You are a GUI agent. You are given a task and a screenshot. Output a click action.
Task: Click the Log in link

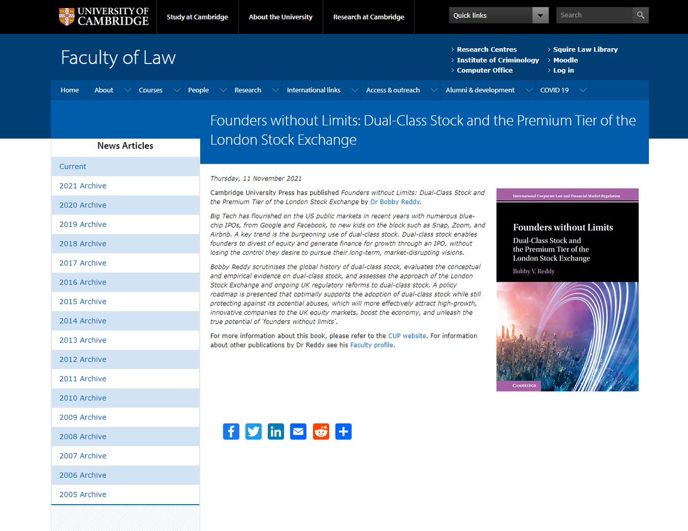(564, 70)
